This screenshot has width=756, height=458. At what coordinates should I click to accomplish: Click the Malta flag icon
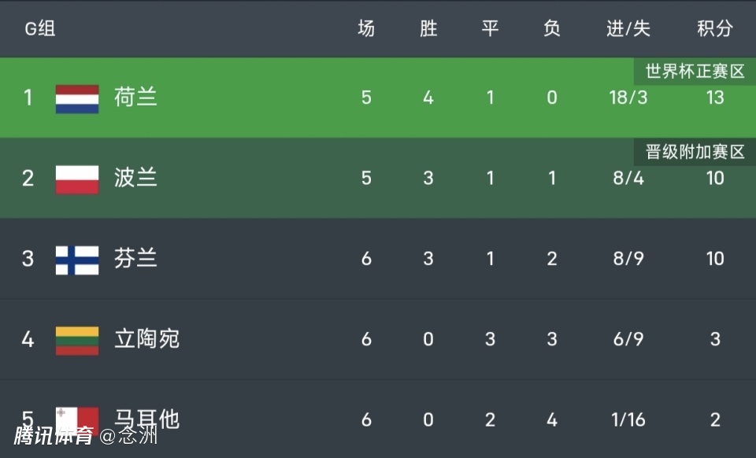[77, 417]
